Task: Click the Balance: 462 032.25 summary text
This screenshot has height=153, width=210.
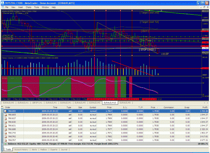Action: point(18,144)
